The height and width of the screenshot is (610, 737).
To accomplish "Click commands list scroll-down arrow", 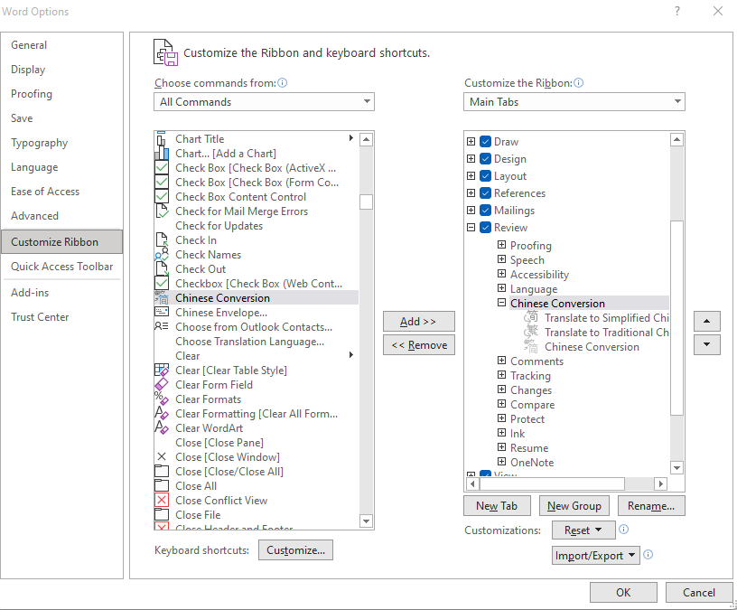I will pyautogui.click(x=366, y=521).
